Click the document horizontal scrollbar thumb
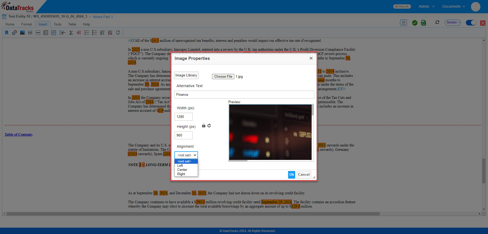The width and height of the screenshot is (488, 234). [x=193, y=214]
